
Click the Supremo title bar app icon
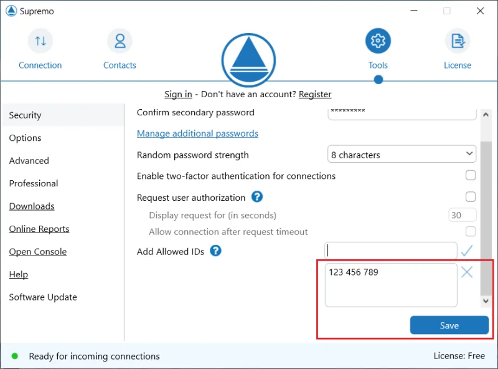coord(11,11)
